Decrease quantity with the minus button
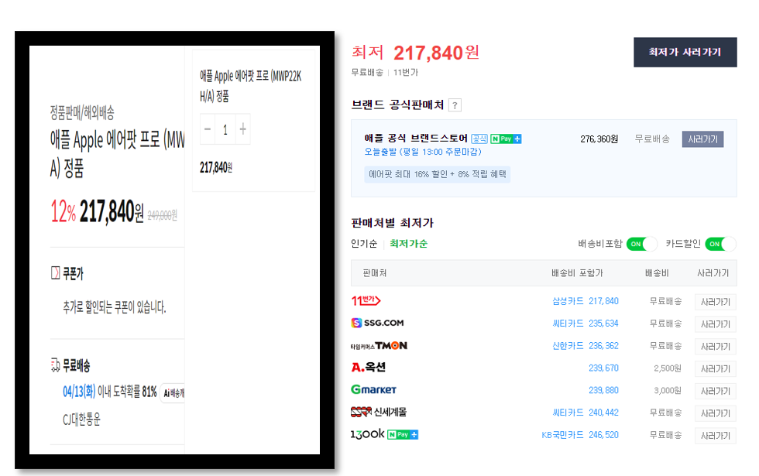This screenshot has width=759, height=476. (x=208, y=129)
